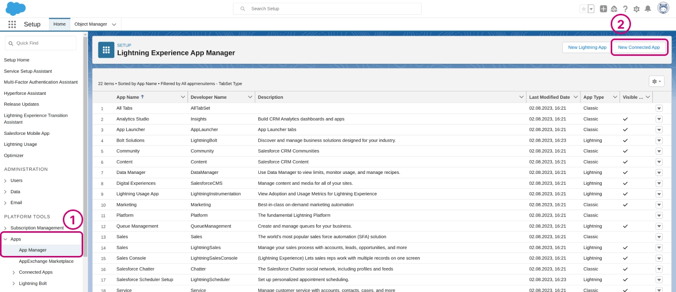Open the Trailhead guidance icon
Screen dimensions: 676x292
614,9
